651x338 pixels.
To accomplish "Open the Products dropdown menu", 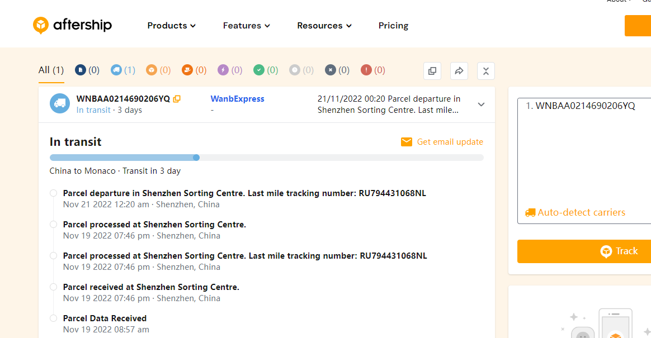I will pos(171,26).
